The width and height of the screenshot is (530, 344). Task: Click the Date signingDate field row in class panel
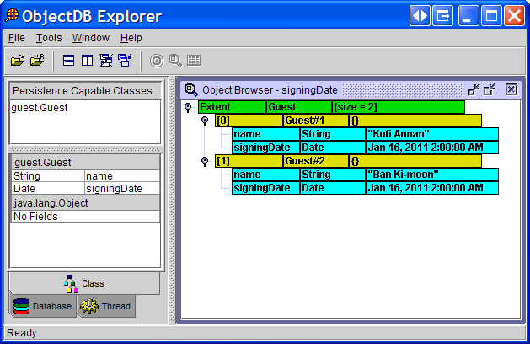[85, 188]
